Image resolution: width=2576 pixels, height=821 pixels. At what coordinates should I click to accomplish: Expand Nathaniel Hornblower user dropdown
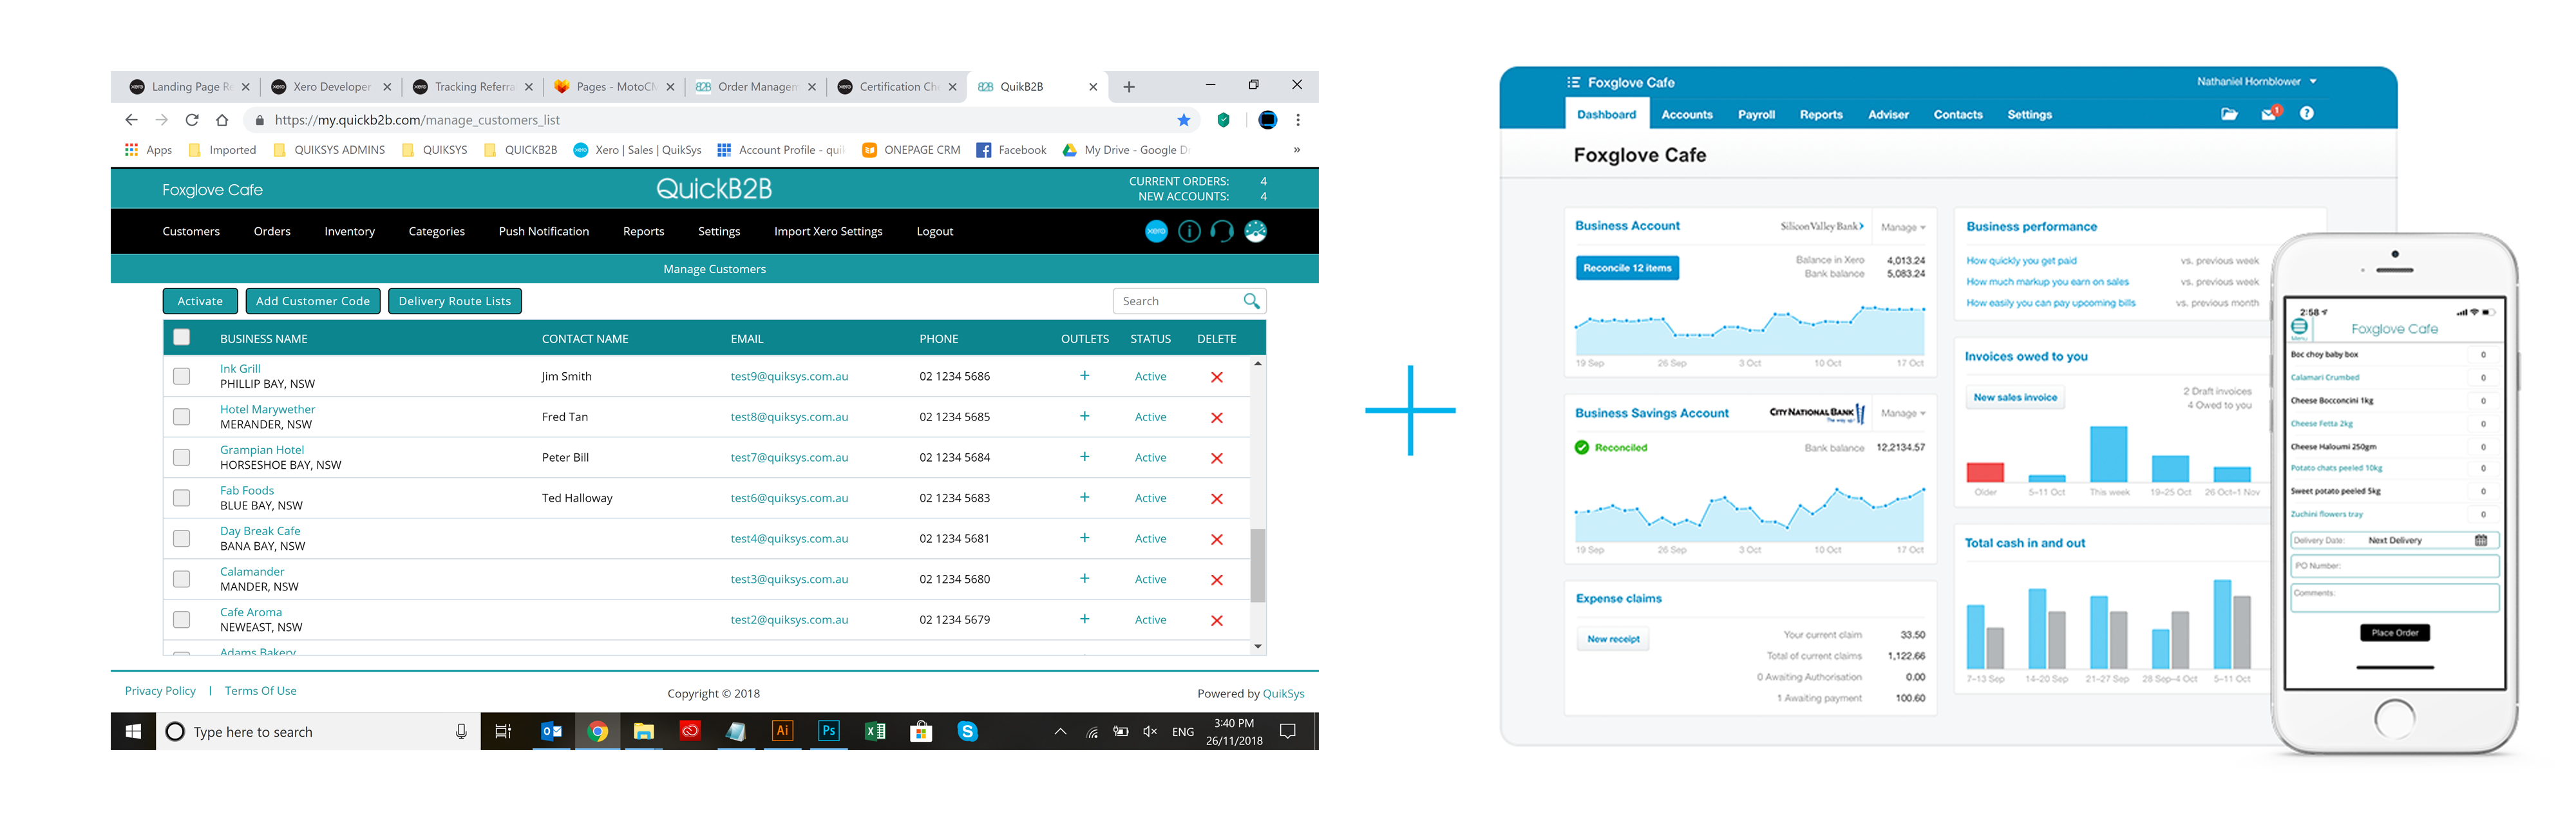click(x=2256, y=82)
